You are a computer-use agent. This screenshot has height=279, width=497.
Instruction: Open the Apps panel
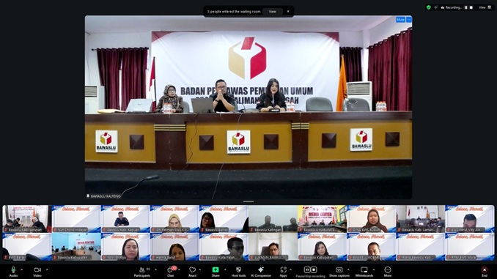(283, 272)
